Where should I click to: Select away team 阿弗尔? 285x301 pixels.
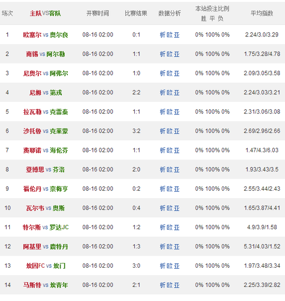click(59, 73)
